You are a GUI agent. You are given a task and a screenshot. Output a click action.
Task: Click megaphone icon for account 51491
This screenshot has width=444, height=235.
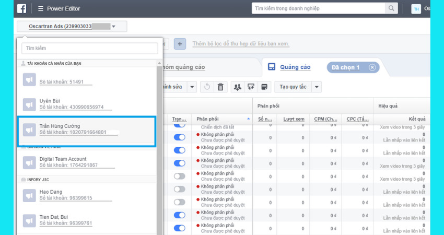click(x=29, y=80)
